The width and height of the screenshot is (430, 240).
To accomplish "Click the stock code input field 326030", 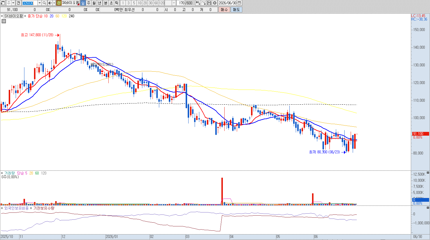I will point(30,3).
